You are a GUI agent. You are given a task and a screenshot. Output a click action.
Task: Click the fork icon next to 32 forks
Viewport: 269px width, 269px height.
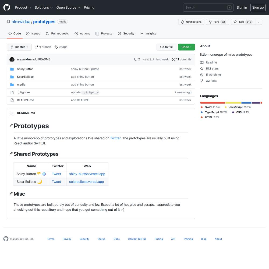coord(202,81)
